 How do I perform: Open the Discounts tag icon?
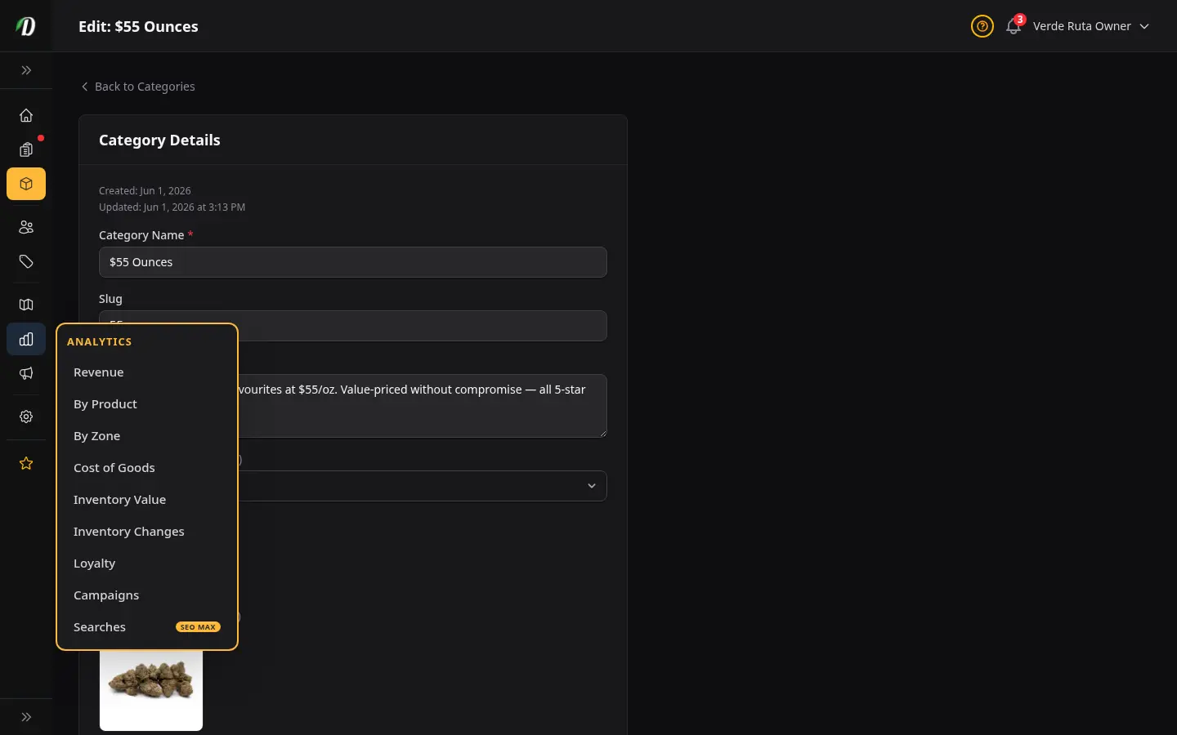pos(26,261)
